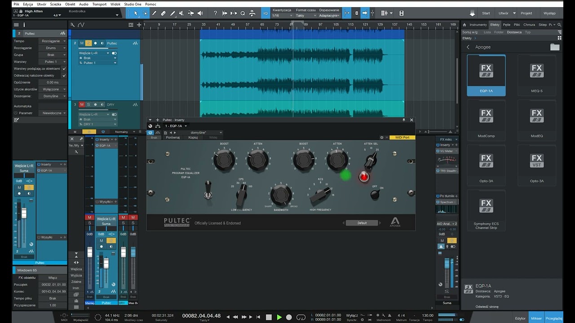Select the Listen (speaker) tool

coord(200,13)
